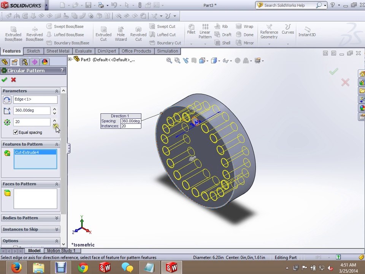Accept the Circular Pattern with green checkmark
The height and width of the screenshot is (274, 365).
pyautogui.click(x=4, y=80)
